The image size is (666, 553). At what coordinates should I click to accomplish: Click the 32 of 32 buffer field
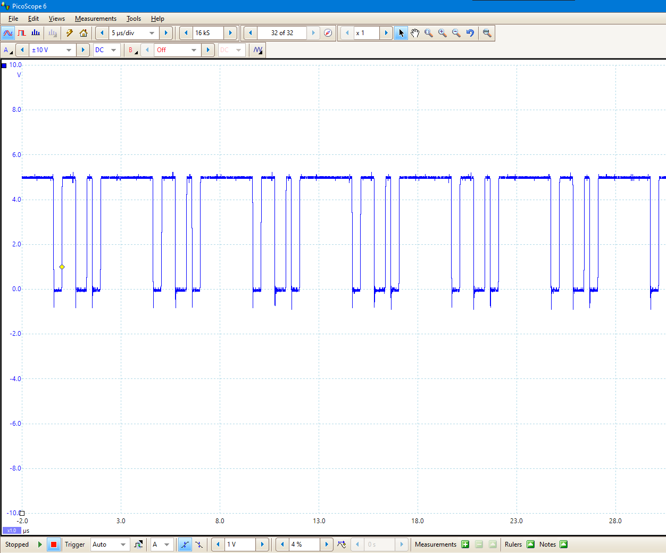(282, 33)
